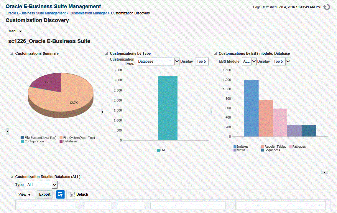Image resolution: width=337 pixels, height=213 pixels.
Task: Open Customization Manager breadcrumb link
Action: click(x=88, y=13)
